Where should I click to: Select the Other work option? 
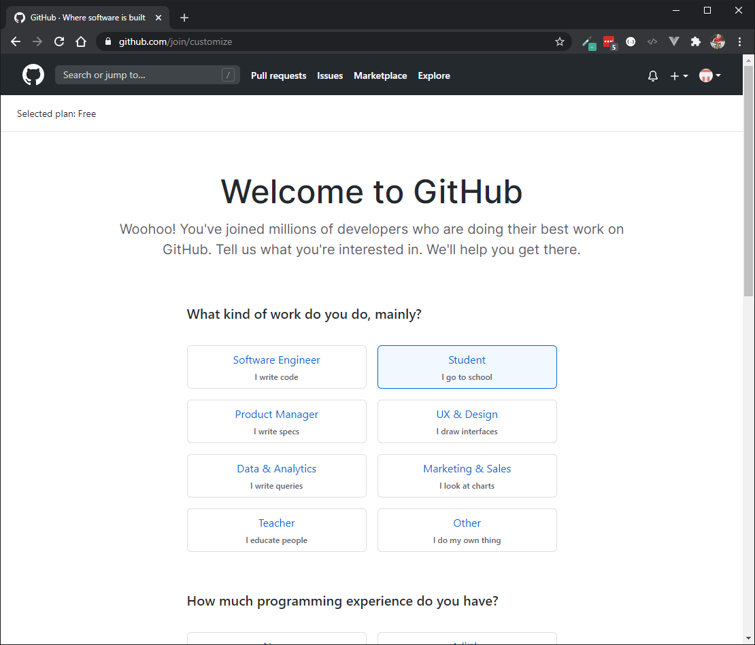(x=467, y=530)
